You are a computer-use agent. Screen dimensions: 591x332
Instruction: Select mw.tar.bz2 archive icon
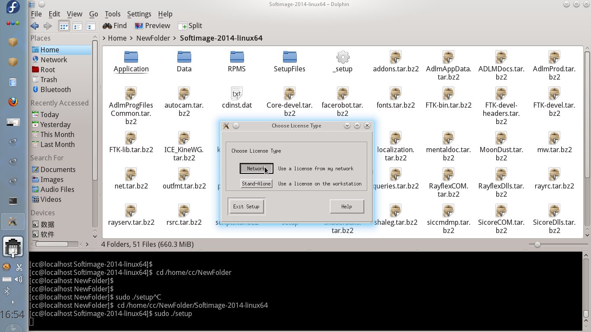tap(555, 138)
